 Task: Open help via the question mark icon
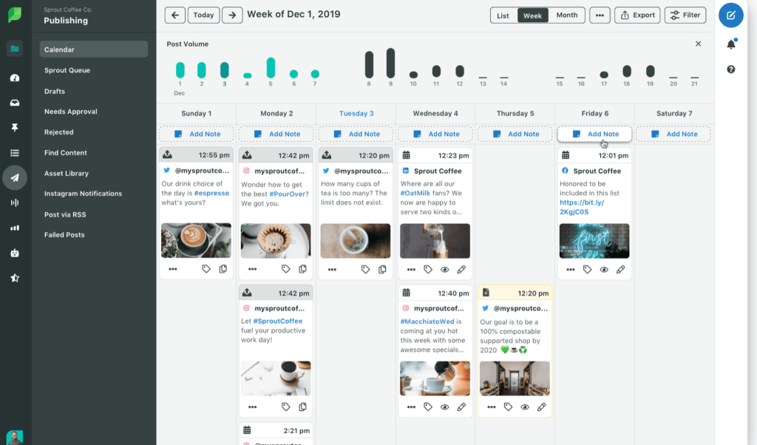pyautogui.click(x=730, y=69)
